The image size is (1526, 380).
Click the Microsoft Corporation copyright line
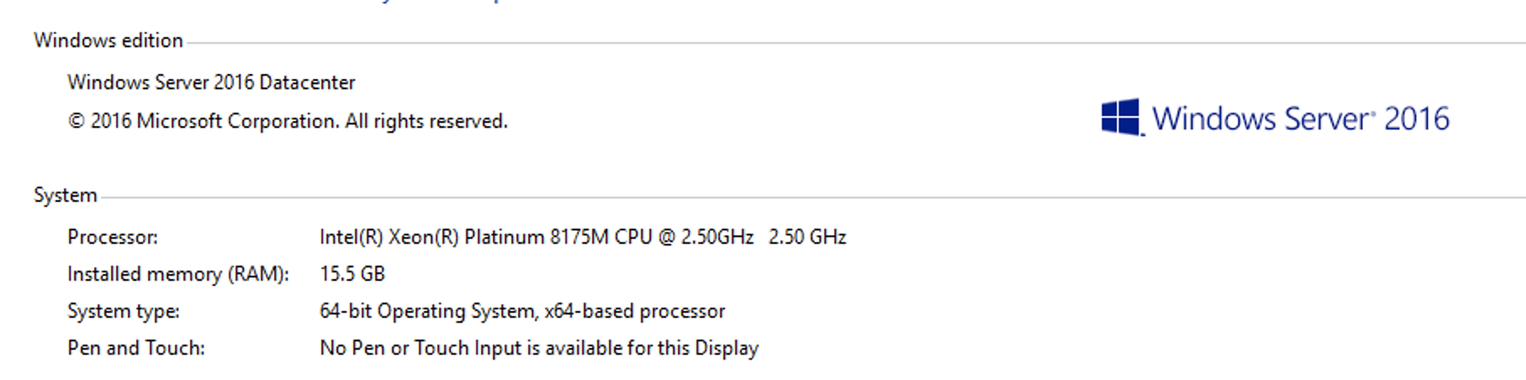pyautogui.click(x=288, y=121)
